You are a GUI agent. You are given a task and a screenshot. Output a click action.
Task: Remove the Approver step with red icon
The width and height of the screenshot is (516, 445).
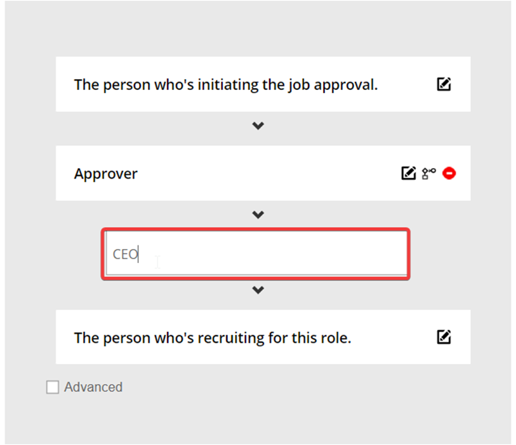(449, 173)
